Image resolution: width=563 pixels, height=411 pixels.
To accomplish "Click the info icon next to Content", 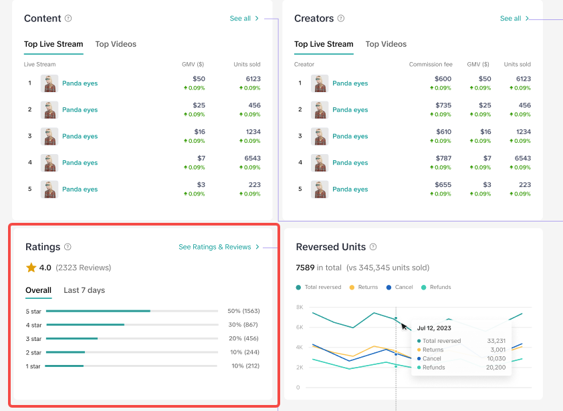I will [69, 19].
